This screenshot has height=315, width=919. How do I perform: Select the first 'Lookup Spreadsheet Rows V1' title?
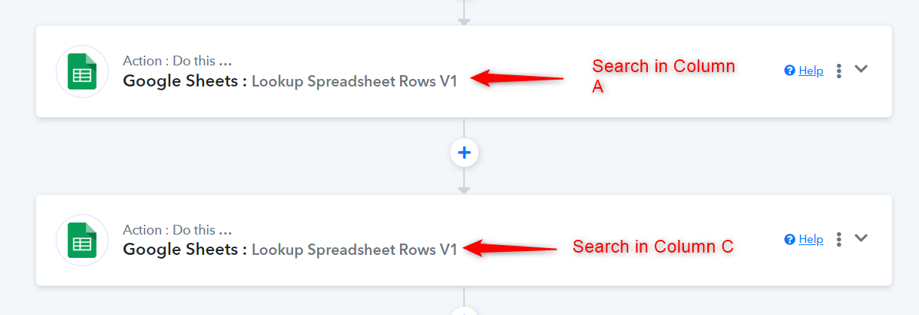tap(354, 81)
